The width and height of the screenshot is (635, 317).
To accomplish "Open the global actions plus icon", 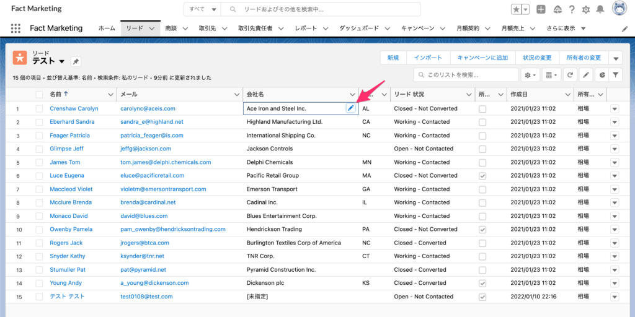I will pyautogui.click(x=541, y=9).
